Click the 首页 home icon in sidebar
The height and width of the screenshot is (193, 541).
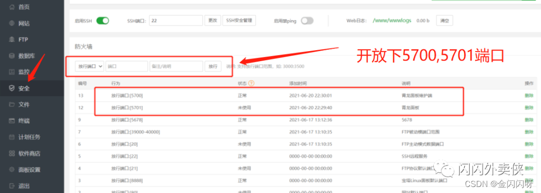point(12,7)
